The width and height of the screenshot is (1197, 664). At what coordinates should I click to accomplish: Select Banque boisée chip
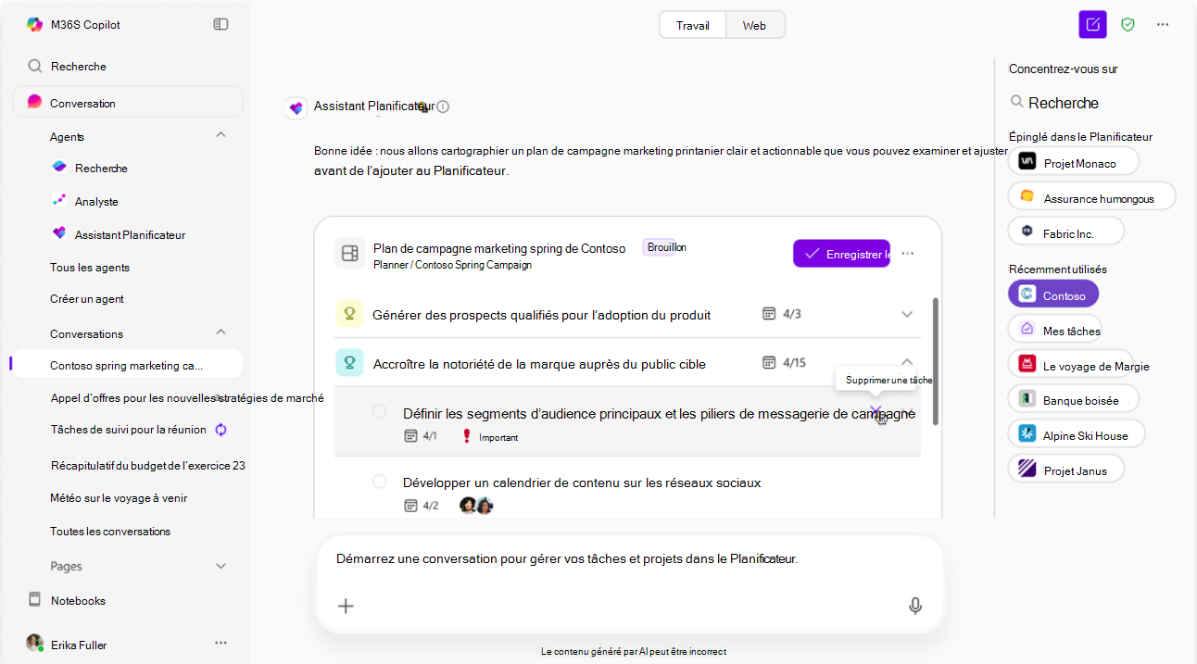1074,399
